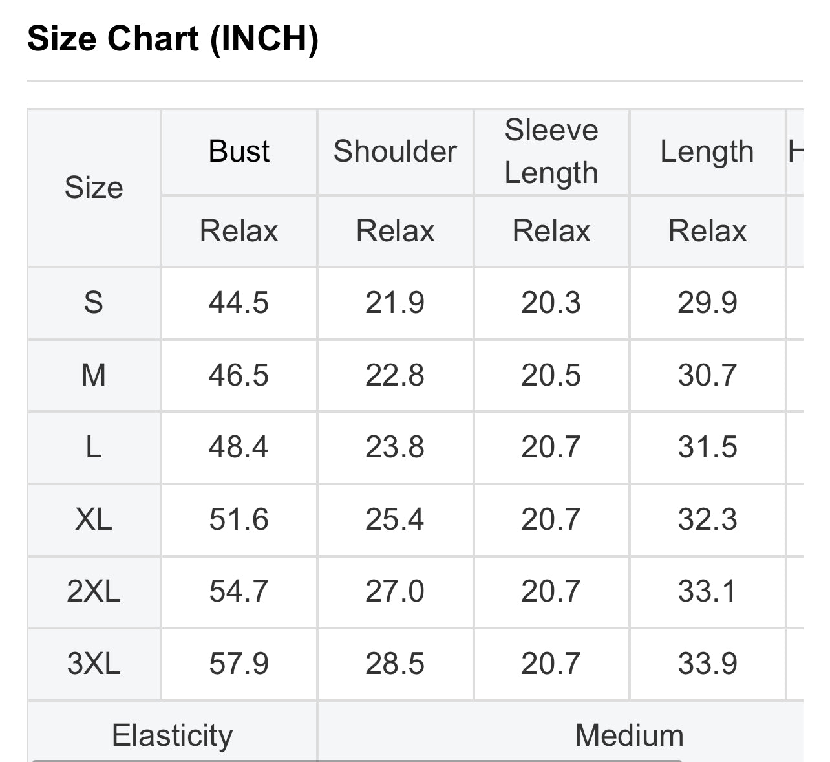Click the 22.8 shoulder value for M
This screenshot has height=762, width=830.
[395, 375]
